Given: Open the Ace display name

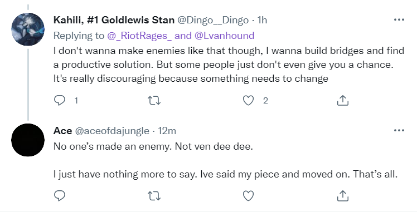Looking at the screenshot, I should (63, 131).
